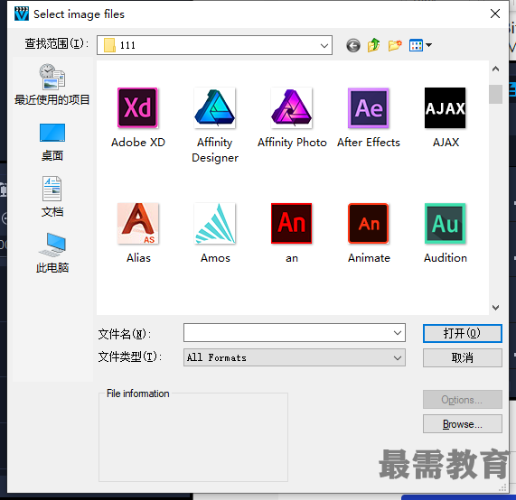The image size is (516, 500).
Task: Click the Cancel (取消) button
Action: pos(463,357)
